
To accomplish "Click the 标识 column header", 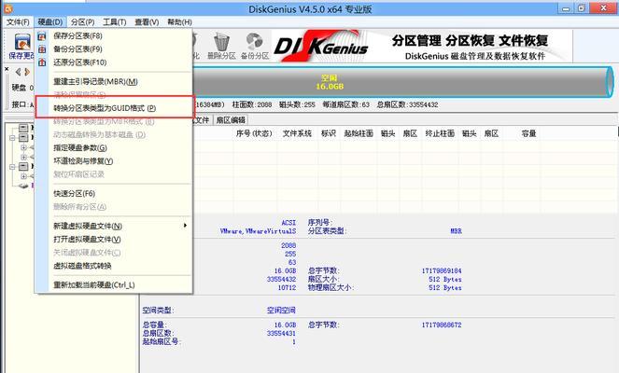I will tap(329, 133).
